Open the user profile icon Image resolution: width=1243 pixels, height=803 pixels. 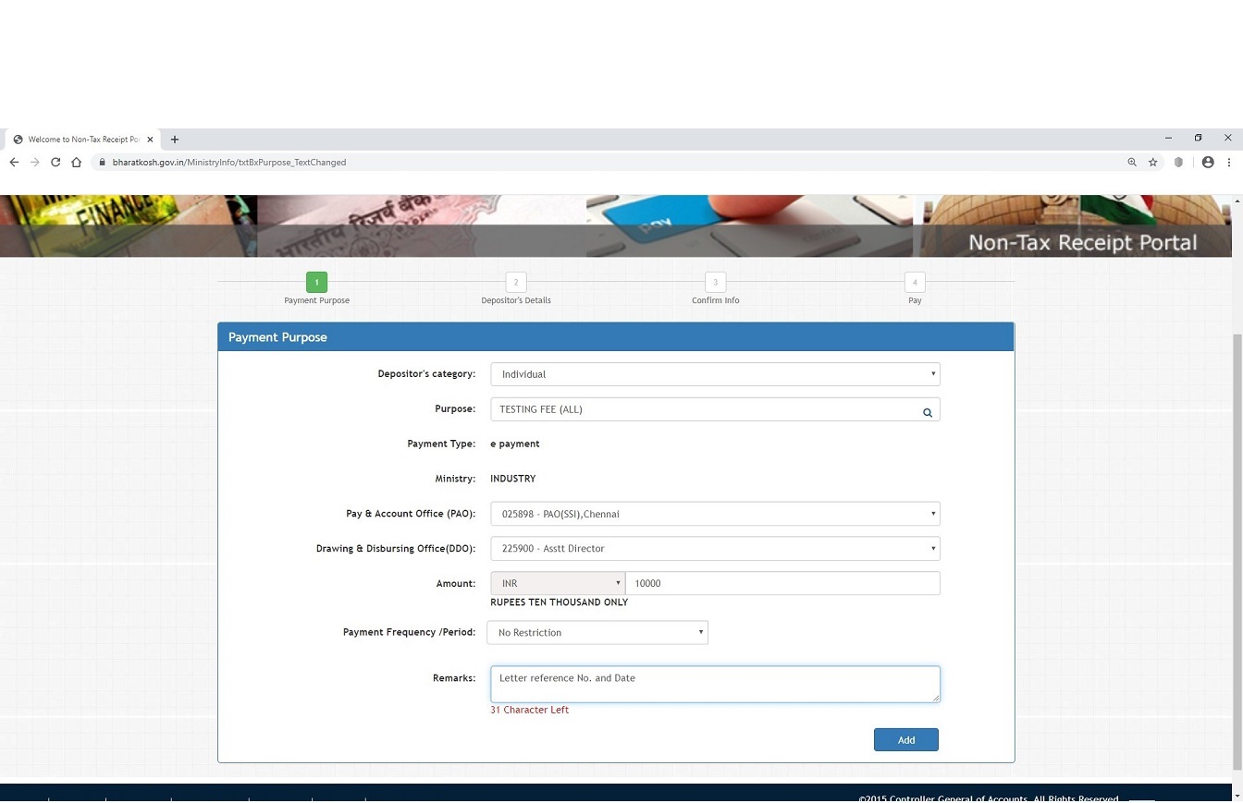point(1208,163)
